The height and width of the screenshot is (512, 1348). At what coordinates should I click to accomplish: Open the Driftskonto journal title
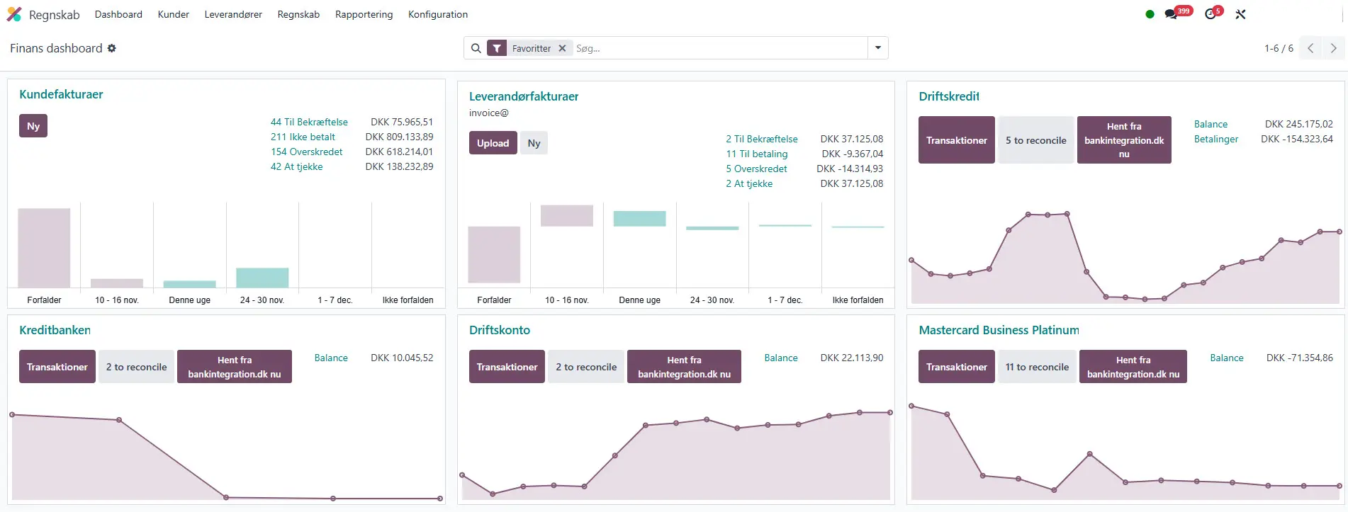[499, 330]
